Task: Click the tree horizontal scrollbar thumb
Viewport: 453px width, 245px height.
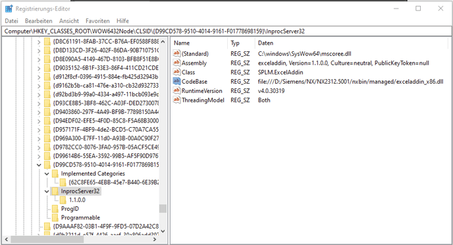Action: pos(47,239)
